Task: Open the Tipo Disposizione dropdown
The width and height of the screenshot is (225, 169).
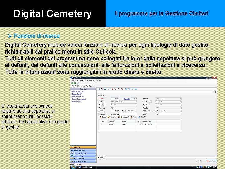Action: (x=168, y=111)
